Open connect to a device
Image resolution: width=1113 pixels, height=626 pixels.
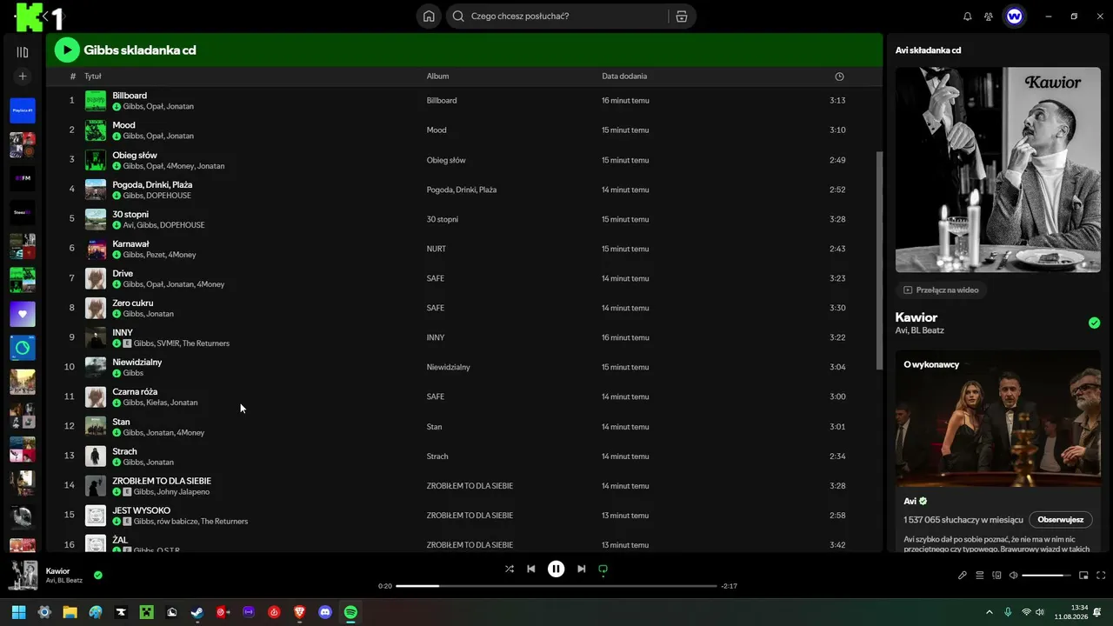pos(996,575)
